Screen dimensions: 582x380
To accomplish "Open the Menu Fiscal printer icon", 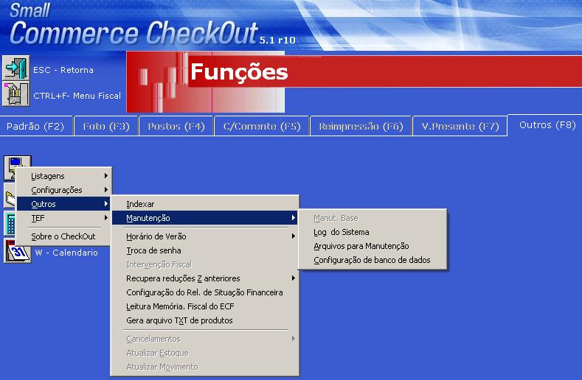I will [16, 94].
